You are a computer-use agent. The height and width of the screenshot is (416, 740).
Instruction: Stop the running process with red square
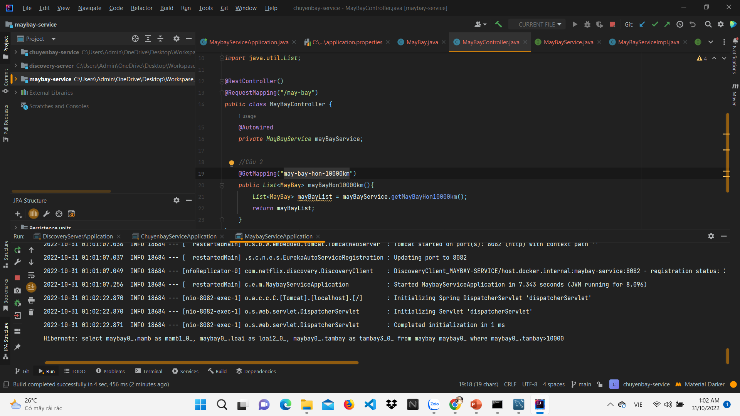612,24
